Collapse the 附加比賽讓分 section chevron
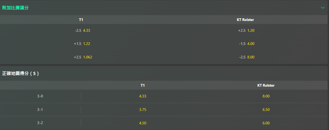 coord(323,7)
